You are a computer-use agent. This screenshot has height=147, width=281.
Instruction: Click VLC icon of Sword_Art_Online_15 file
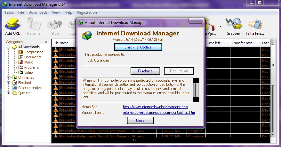click(x=56, y=131)
